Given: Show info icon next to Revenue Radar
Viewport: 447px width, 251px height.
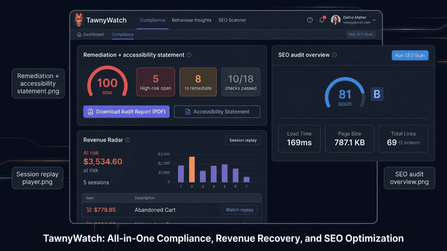Looking at the screenshot, I should (127, 140).
